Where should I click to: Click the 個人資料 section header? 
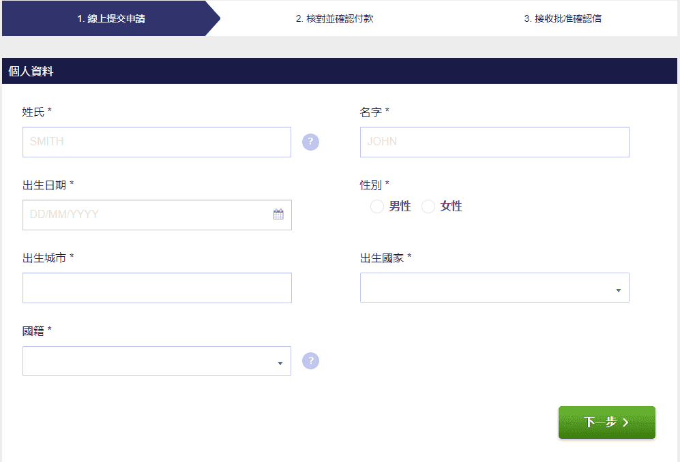pyautogui.click(x=340, y=71)
